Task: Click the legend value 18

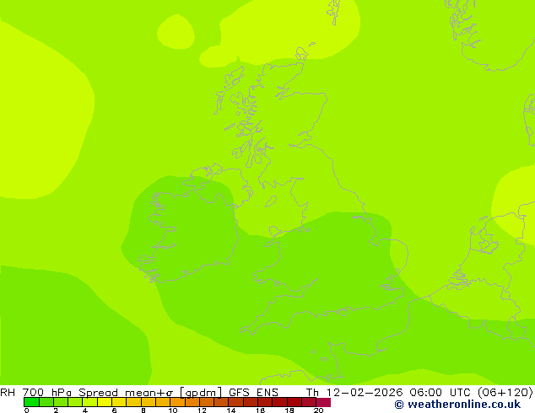Action: (x=289, y=410)
